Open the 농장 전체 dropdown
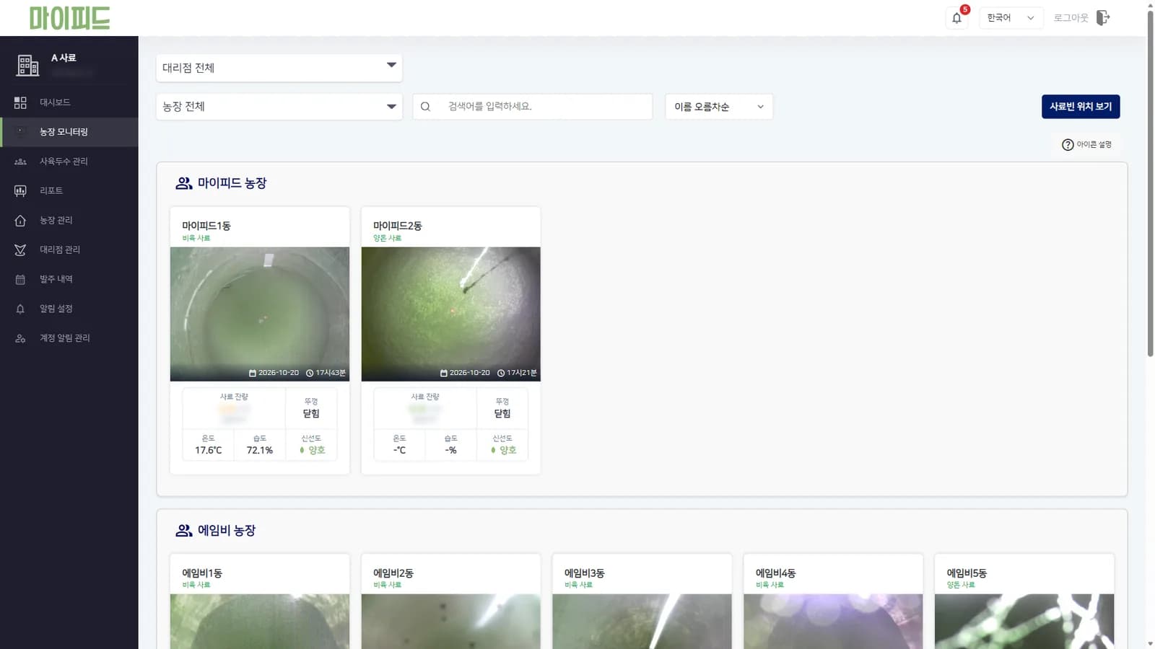The height and width of the screenshot is (649, 1155). 279,107
